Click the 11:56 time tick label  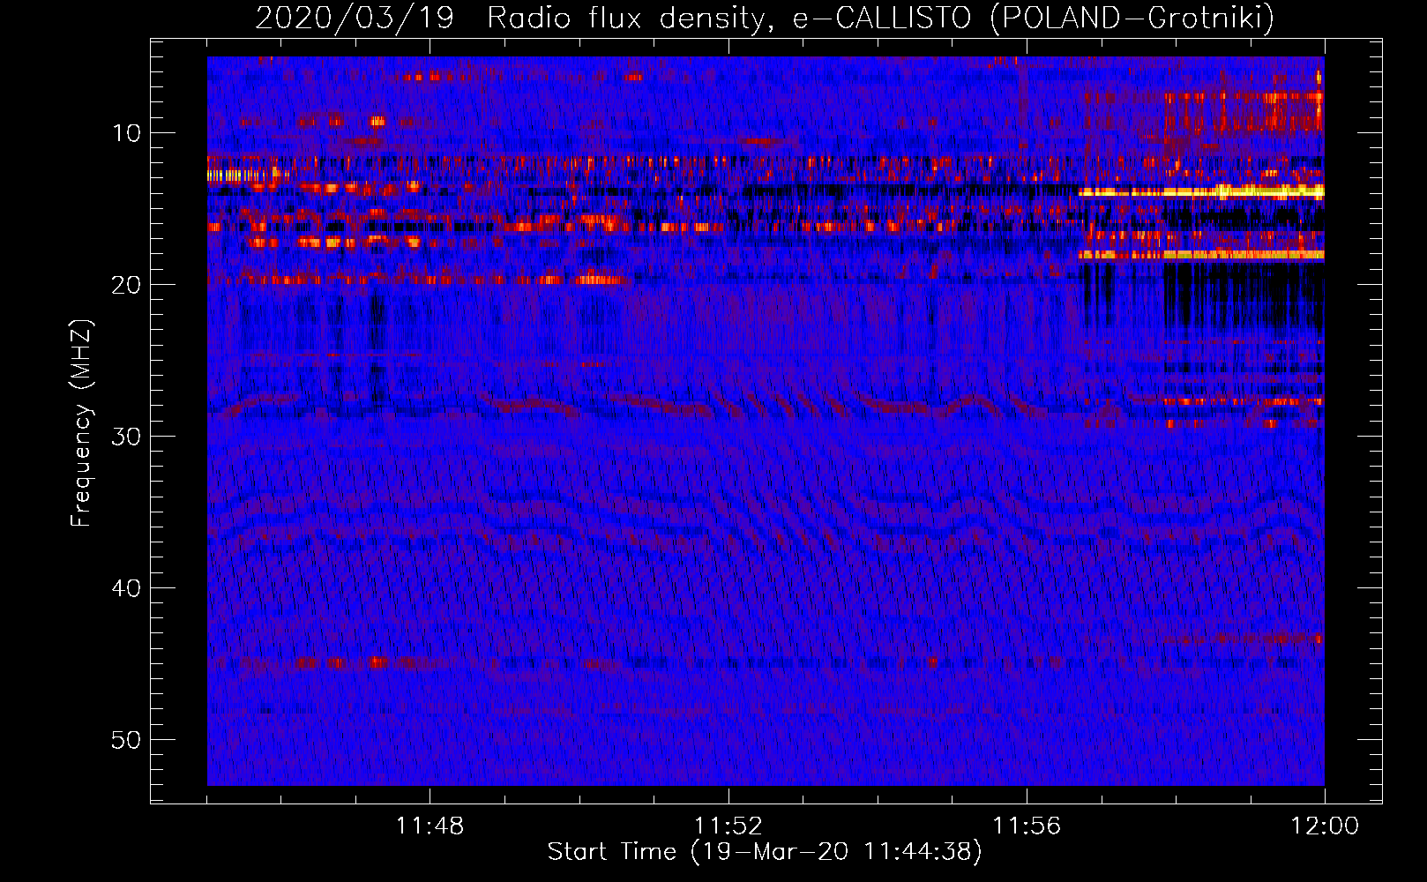[1027, 826]
